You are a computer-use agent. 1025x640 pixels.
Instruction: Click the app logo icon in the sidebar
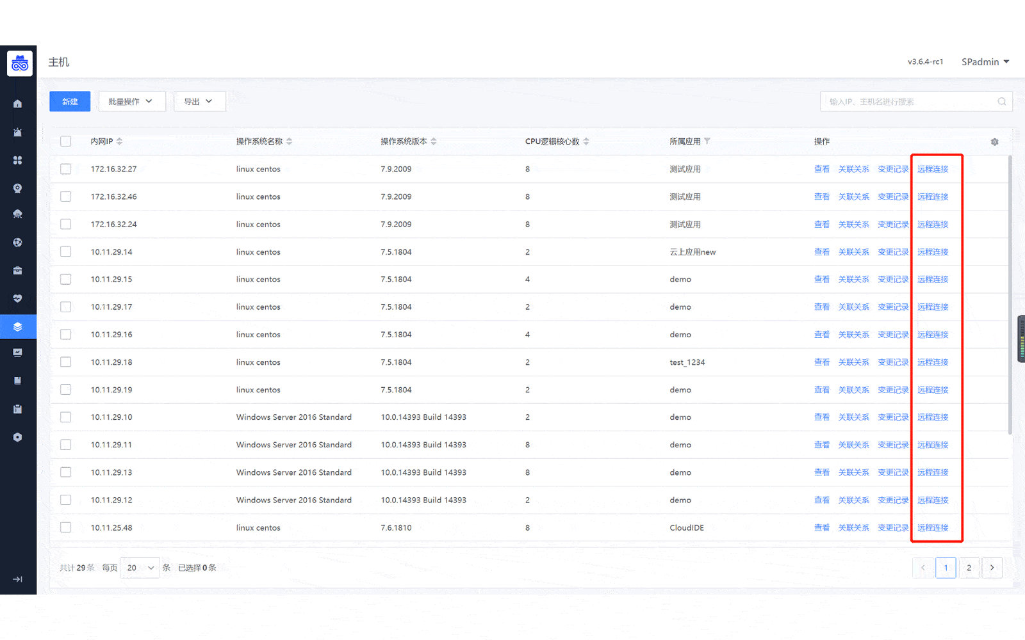(20, 63)
